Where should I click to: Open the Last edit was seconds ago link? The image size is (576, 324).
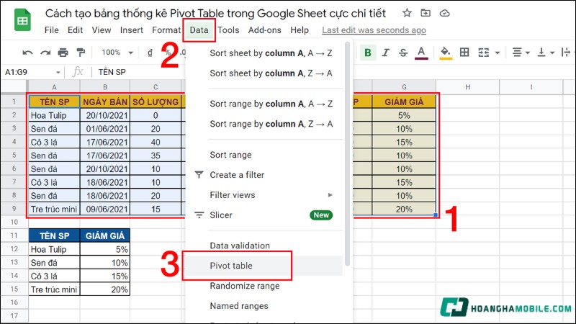click(374, 30)
